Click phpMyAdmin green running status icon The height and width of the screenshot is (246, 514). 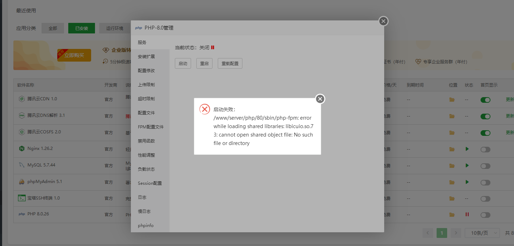[467, 182]
